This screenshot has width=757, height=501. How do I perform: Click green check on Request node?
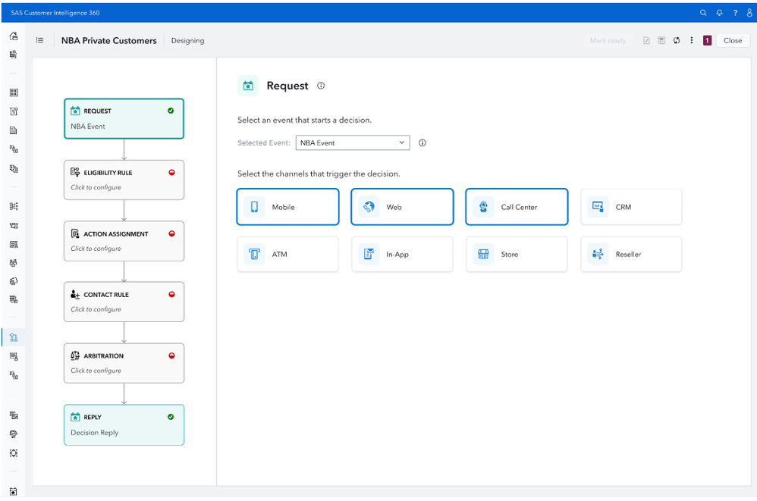tap(171, 111)
